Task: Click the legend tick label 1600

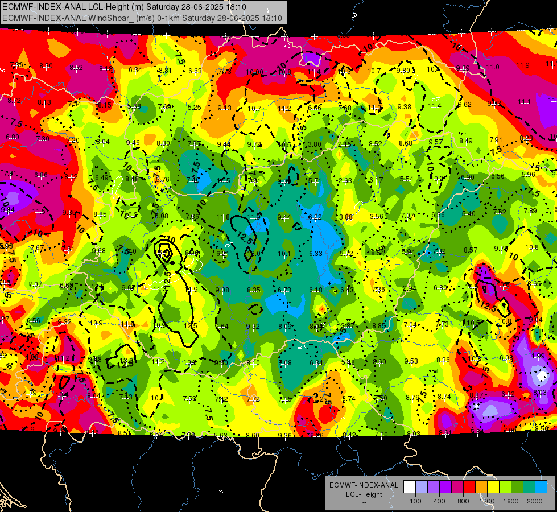Action: click(x=511, y=501)
